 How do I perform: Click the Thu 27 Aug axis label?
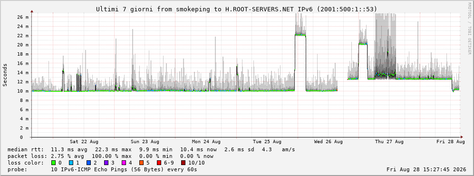coord(389,142)
